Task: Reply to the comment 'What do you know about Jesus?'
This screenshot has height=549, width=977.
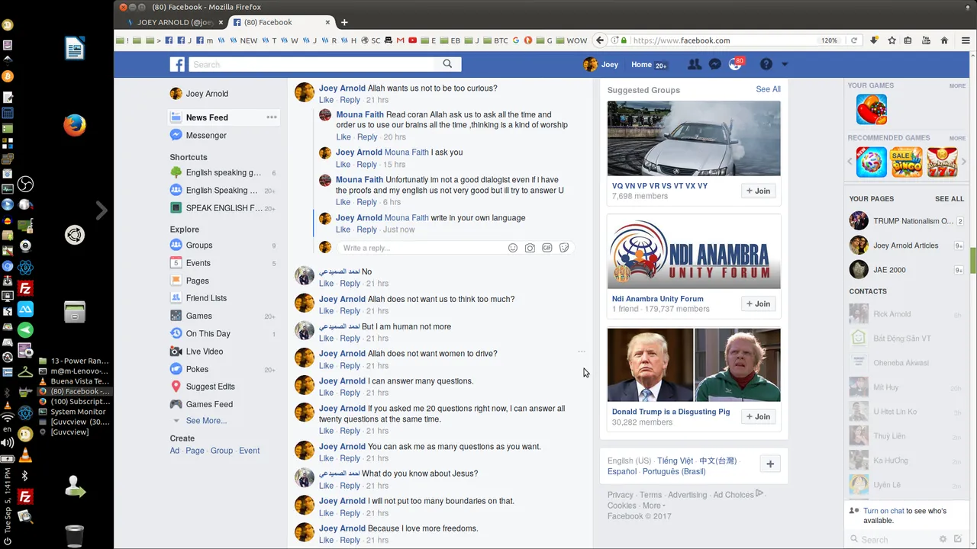Action: 350,486
